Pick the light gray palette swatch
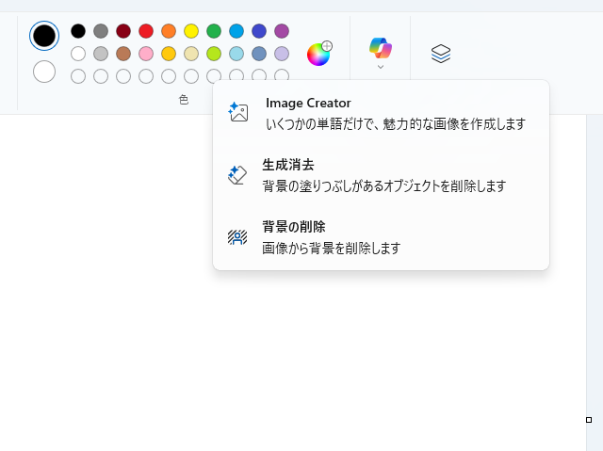 coord(101,54)
